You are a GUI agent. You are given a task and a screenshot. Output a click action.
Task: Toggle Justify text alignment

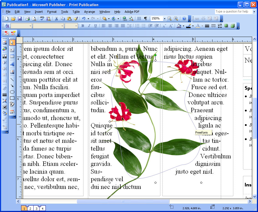[x=123, y=26]
